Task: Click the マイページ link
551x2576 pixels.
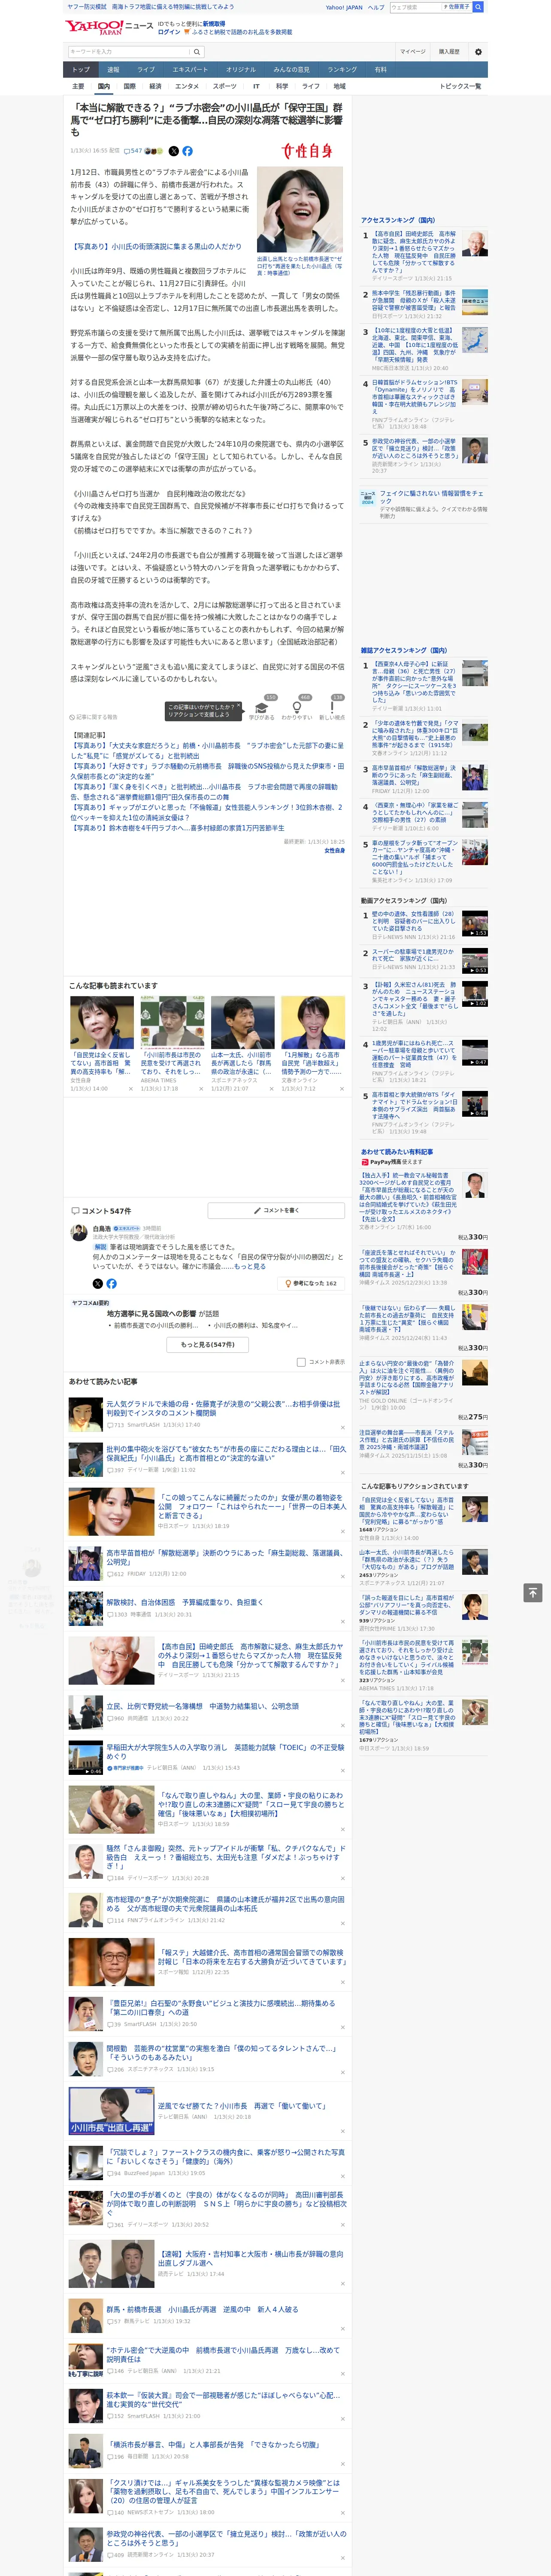Action: click(412, 51)
